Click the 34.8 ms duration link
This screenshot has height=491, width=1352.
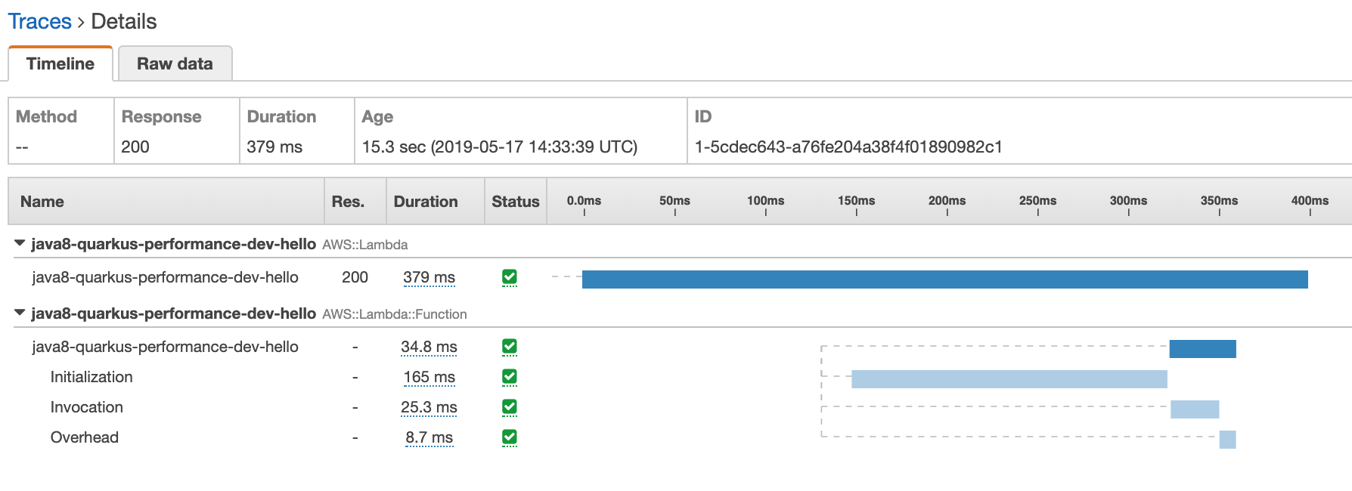[x=429, y=347]
